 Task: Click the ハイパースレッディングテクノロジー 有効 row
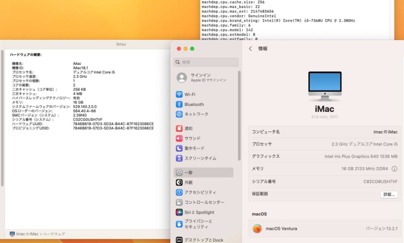(x=46, y=98)
